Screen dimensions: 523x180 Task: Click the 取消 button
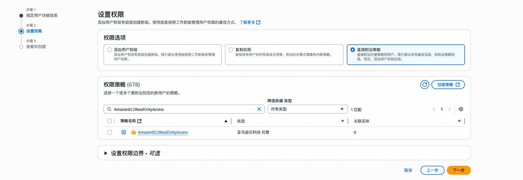coord(408,170)
